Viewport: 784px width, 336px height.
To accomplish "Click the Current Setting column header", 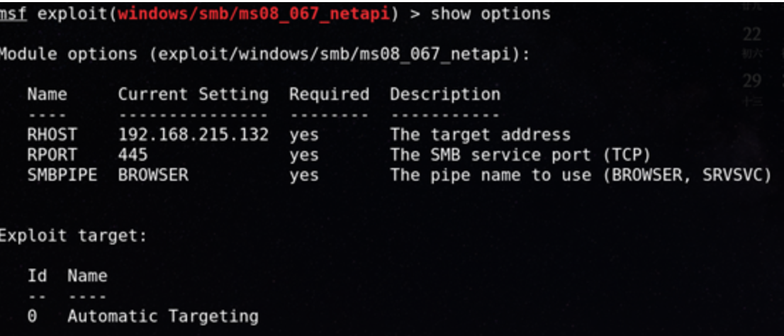I will tap(193, 94).
